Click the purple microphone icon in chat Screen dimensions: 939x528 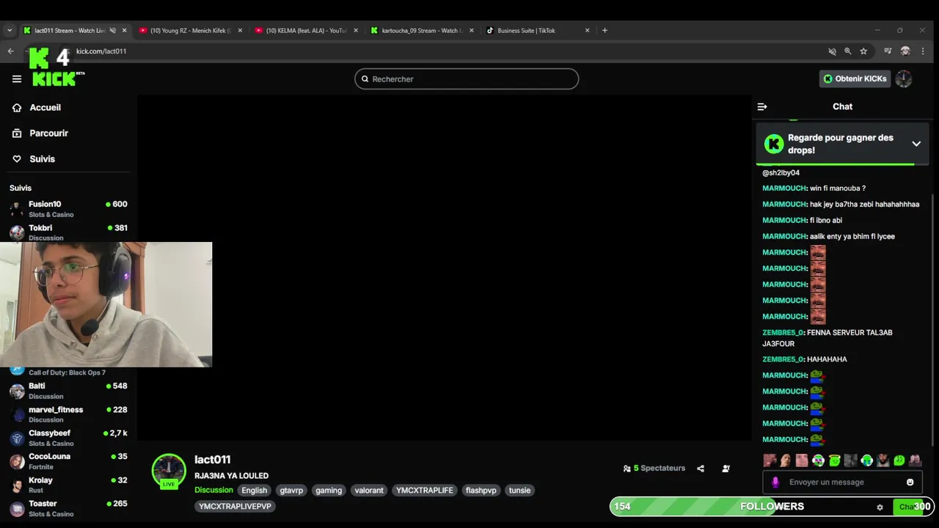[x=775, y=482]
